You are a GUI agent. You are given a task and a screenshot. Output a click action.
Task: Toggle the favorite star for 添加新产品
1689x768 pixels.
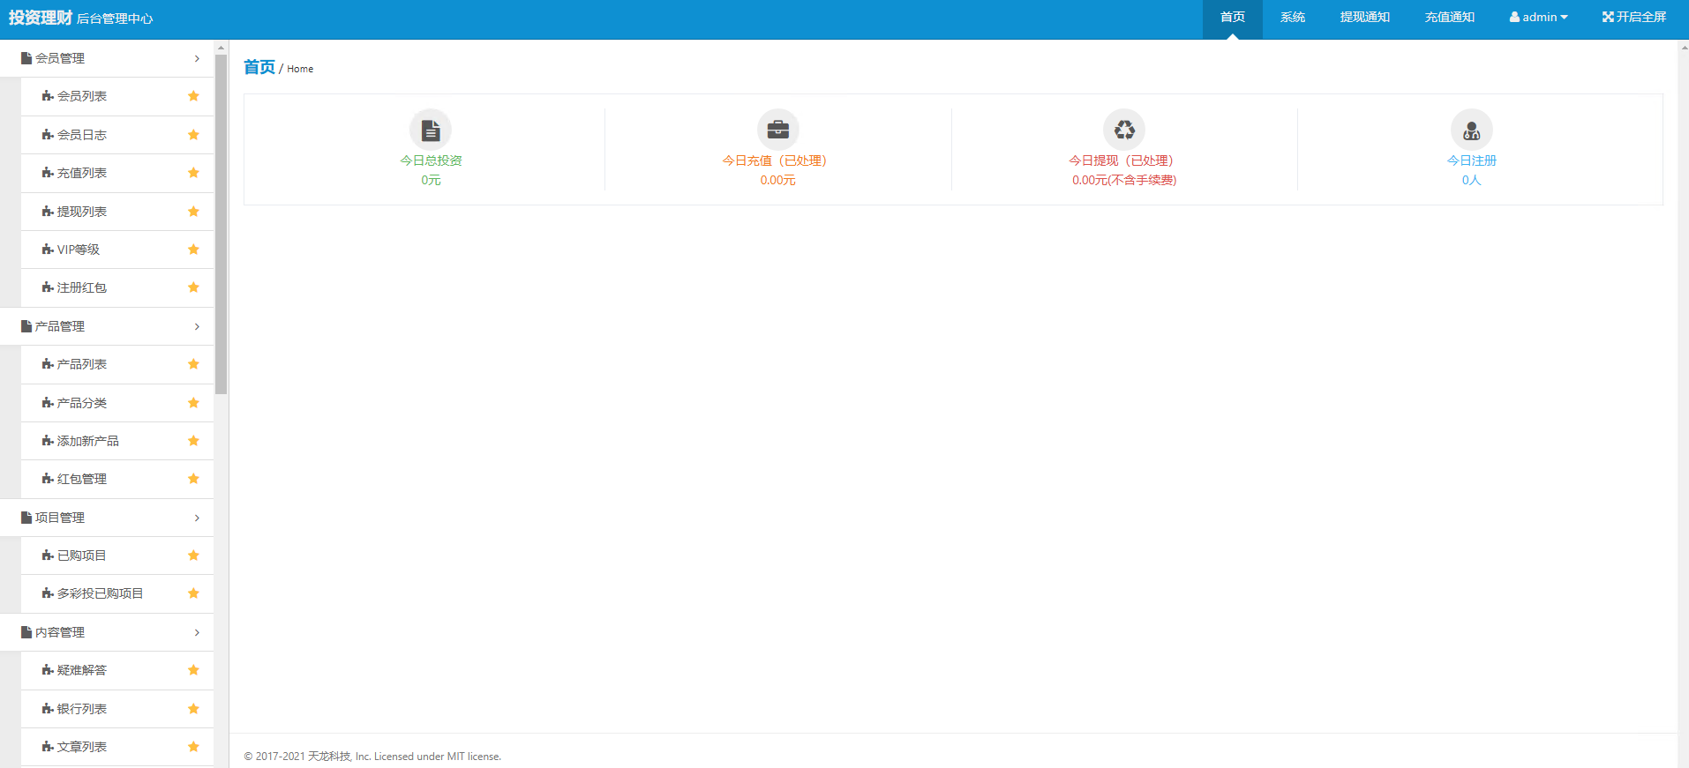pyautogui.click(x=193, y=441)
